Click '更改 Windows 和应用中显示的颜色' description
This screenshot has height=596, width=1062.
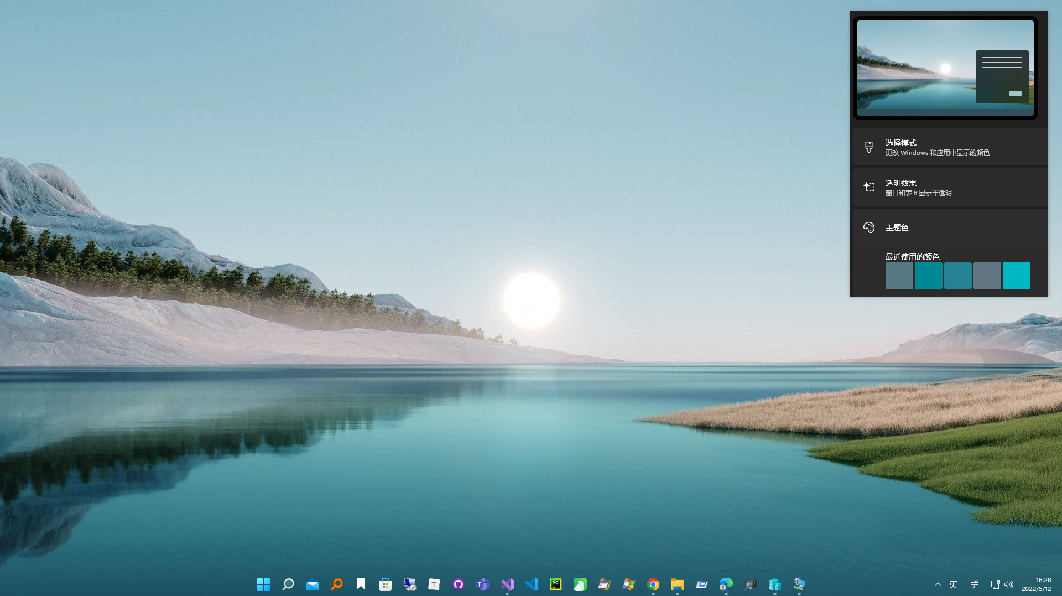click(938, 153)
